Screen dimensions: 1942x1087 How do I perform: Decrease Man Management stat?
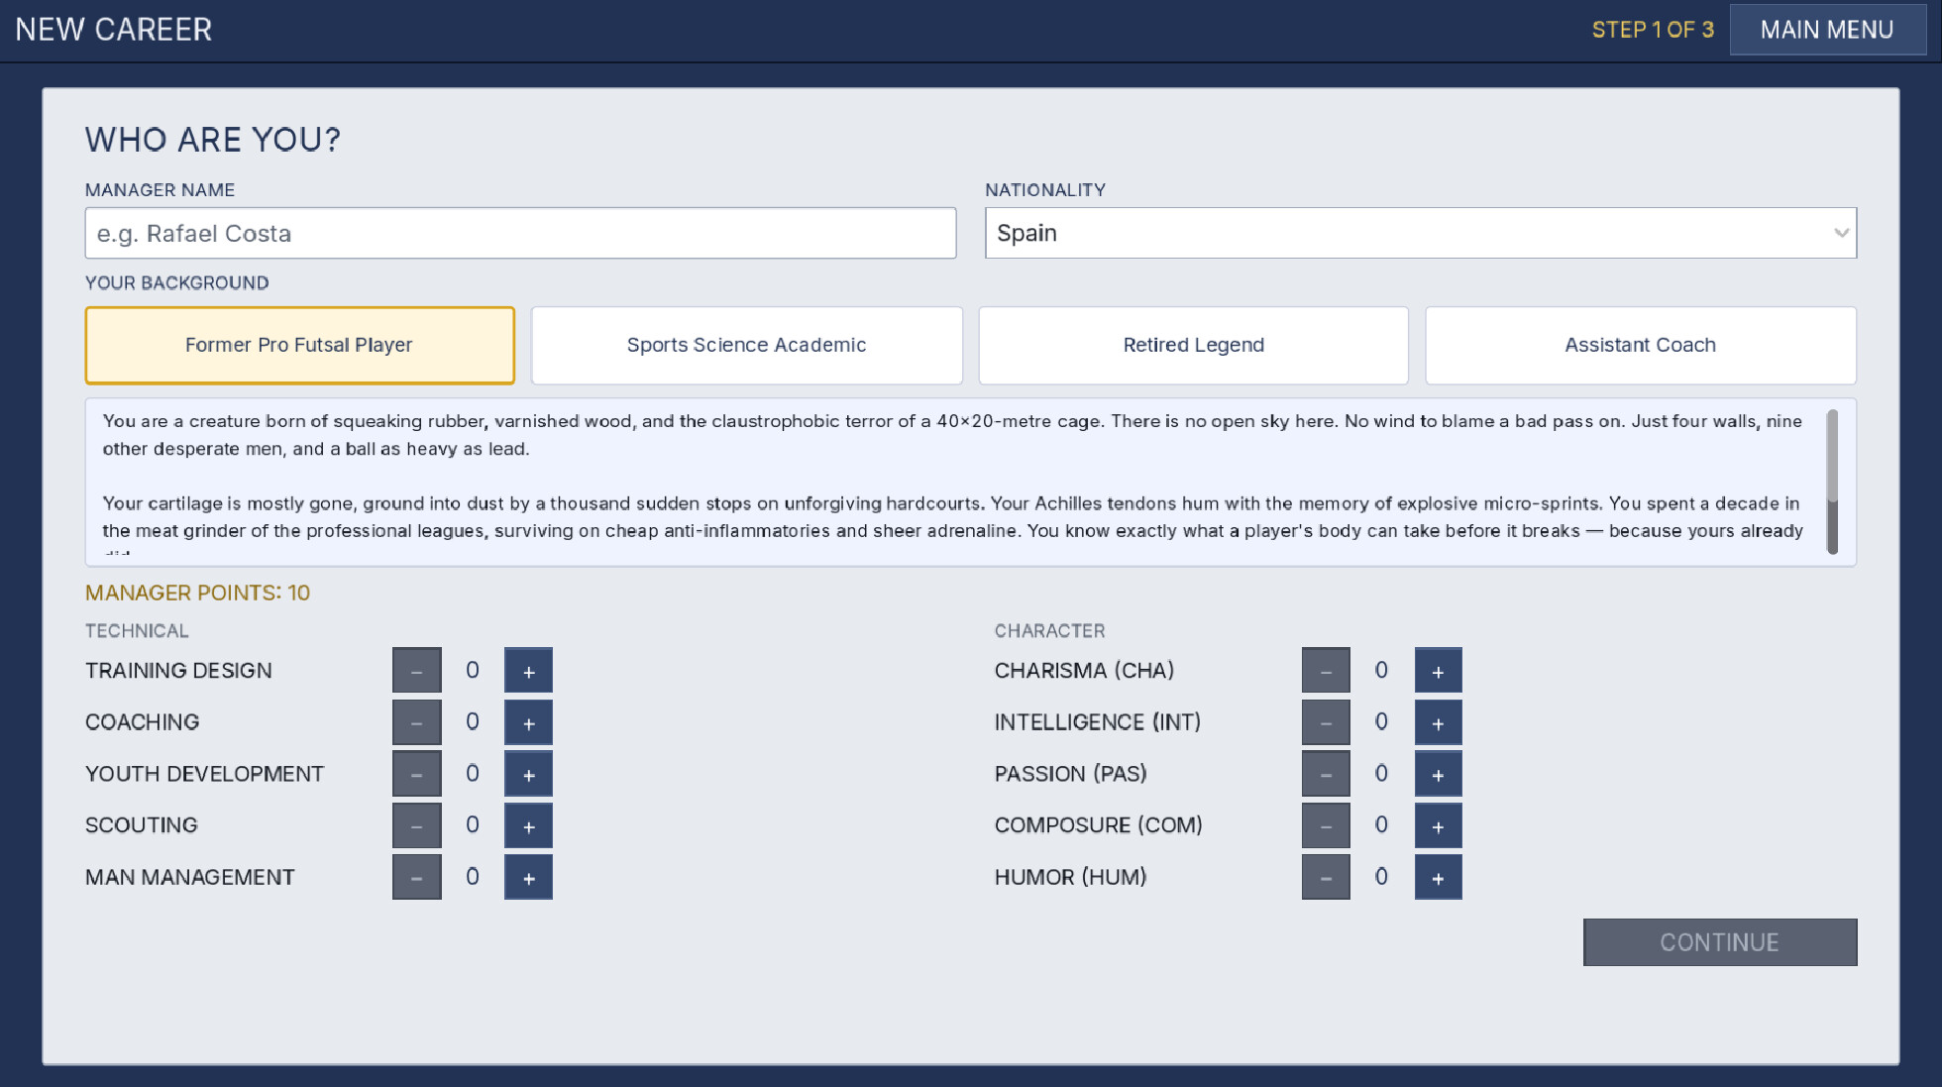(x=416, y=877)
